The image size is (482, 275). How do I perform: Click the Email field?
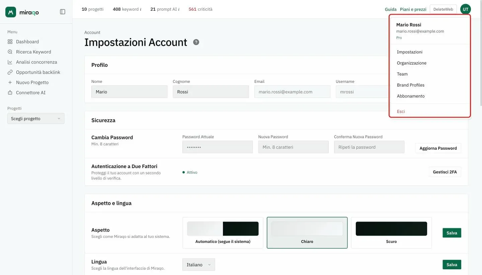[292, 92]
